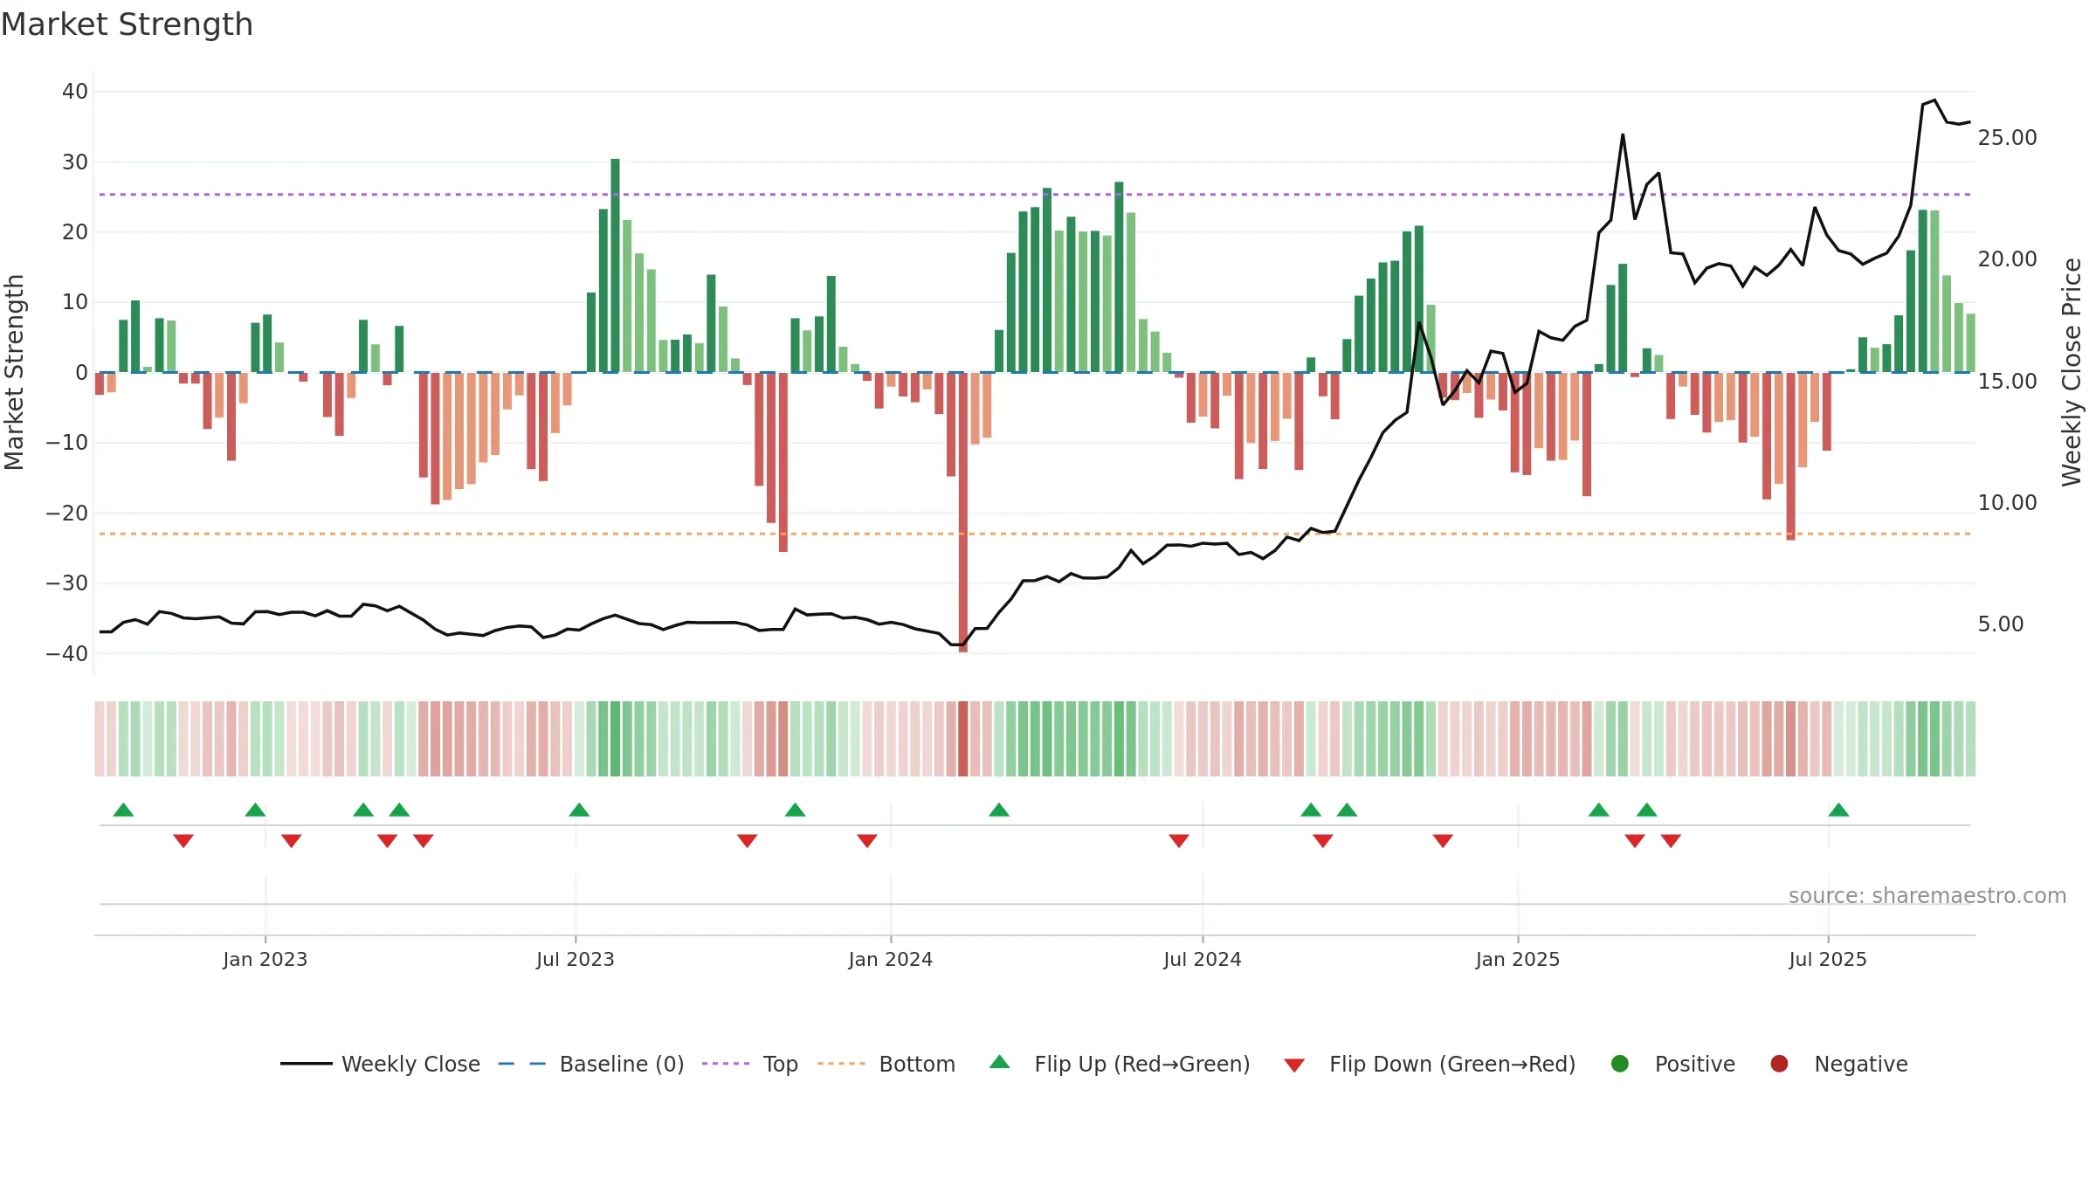Click the Jan 2024 x-axis label

coord(891,960)
